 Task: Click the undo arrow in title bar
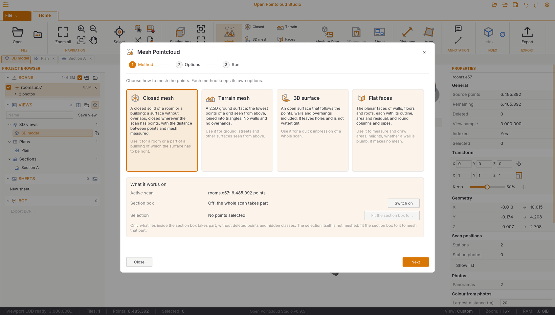click(x=526, y=5)
